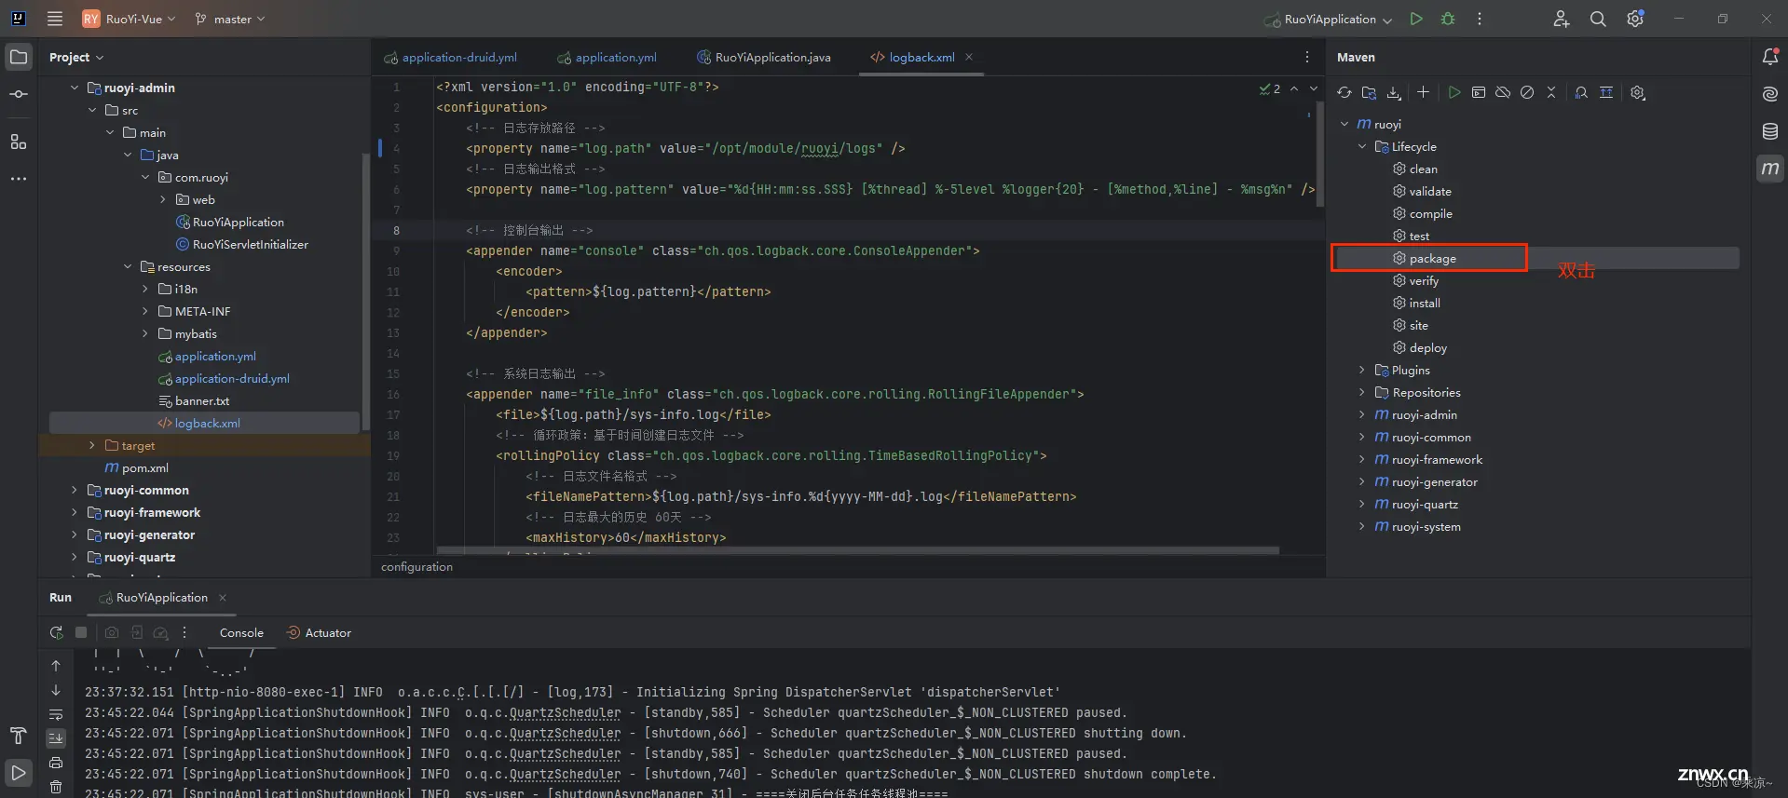The image size is (1788, 798).
Task: Open main hamburger menu
Action: (x=55, y=19)
